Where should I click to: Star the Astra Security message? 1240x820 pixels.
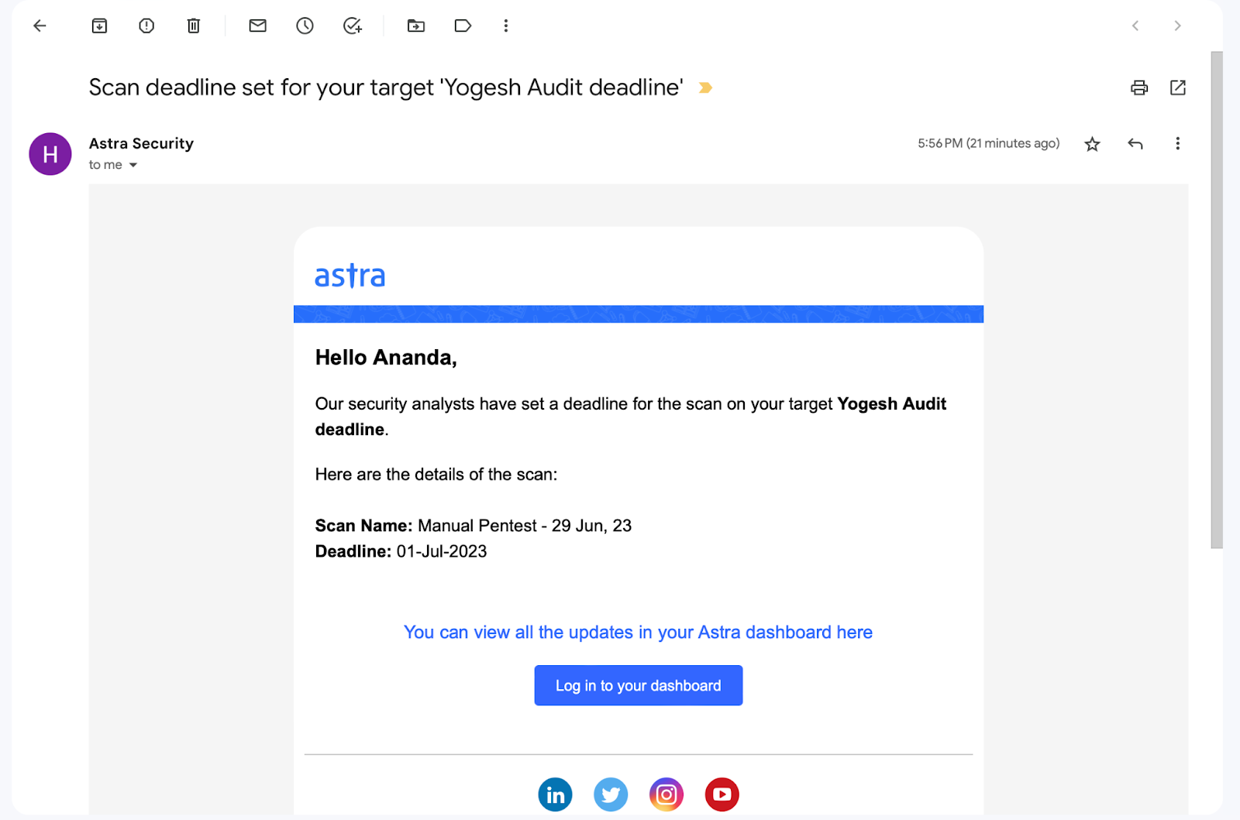1093,144
